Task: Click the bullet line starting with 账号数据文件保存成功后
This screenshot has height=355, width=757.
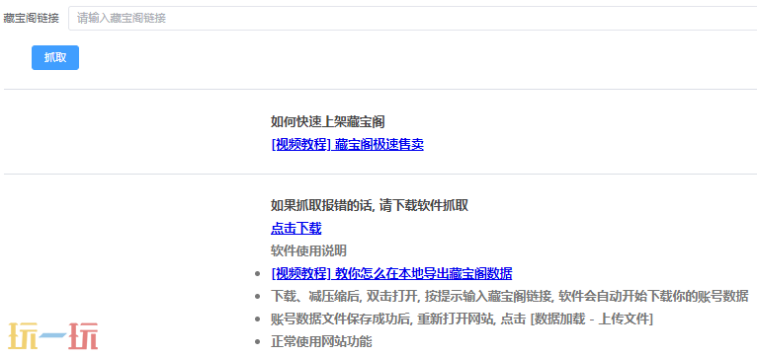Action: pyautogui.click(x=462, y=319)
